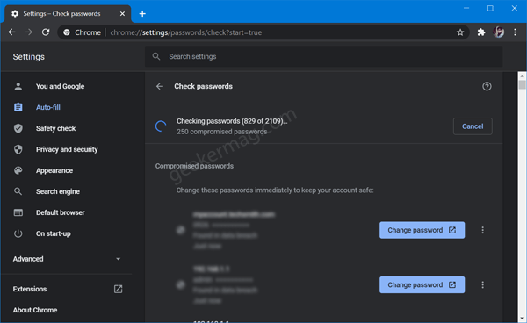Click the Change password button for second entry
This screenshot has height=323, width=527.
click(x=422, y=284)
